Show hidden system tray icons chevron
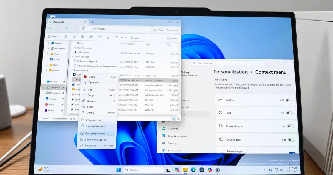The image size is (333, 175). (265, 170)
